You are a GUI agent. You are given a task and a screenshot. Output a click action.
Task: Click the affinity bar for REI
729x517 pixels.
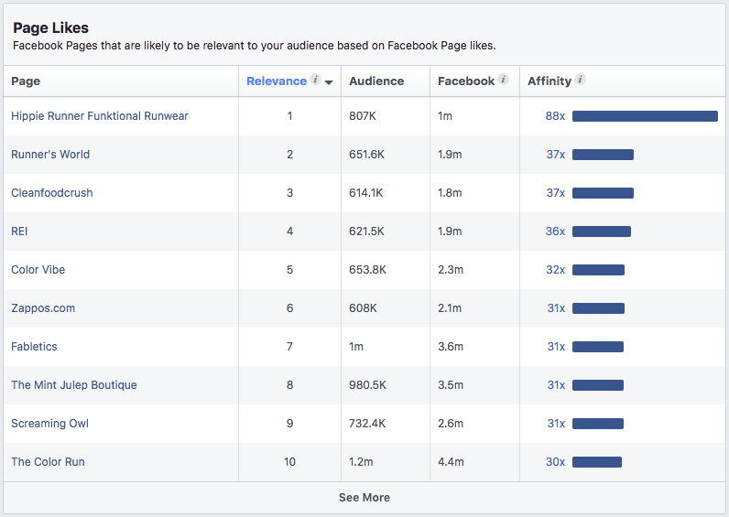(x=602, y=232)
